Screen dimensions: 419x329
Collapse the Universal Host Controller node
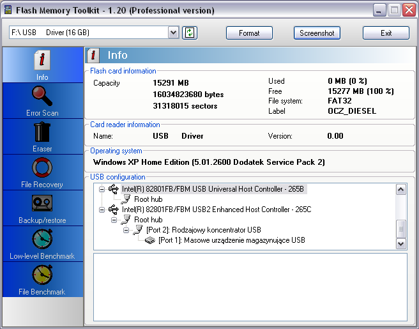pos(102,189)
